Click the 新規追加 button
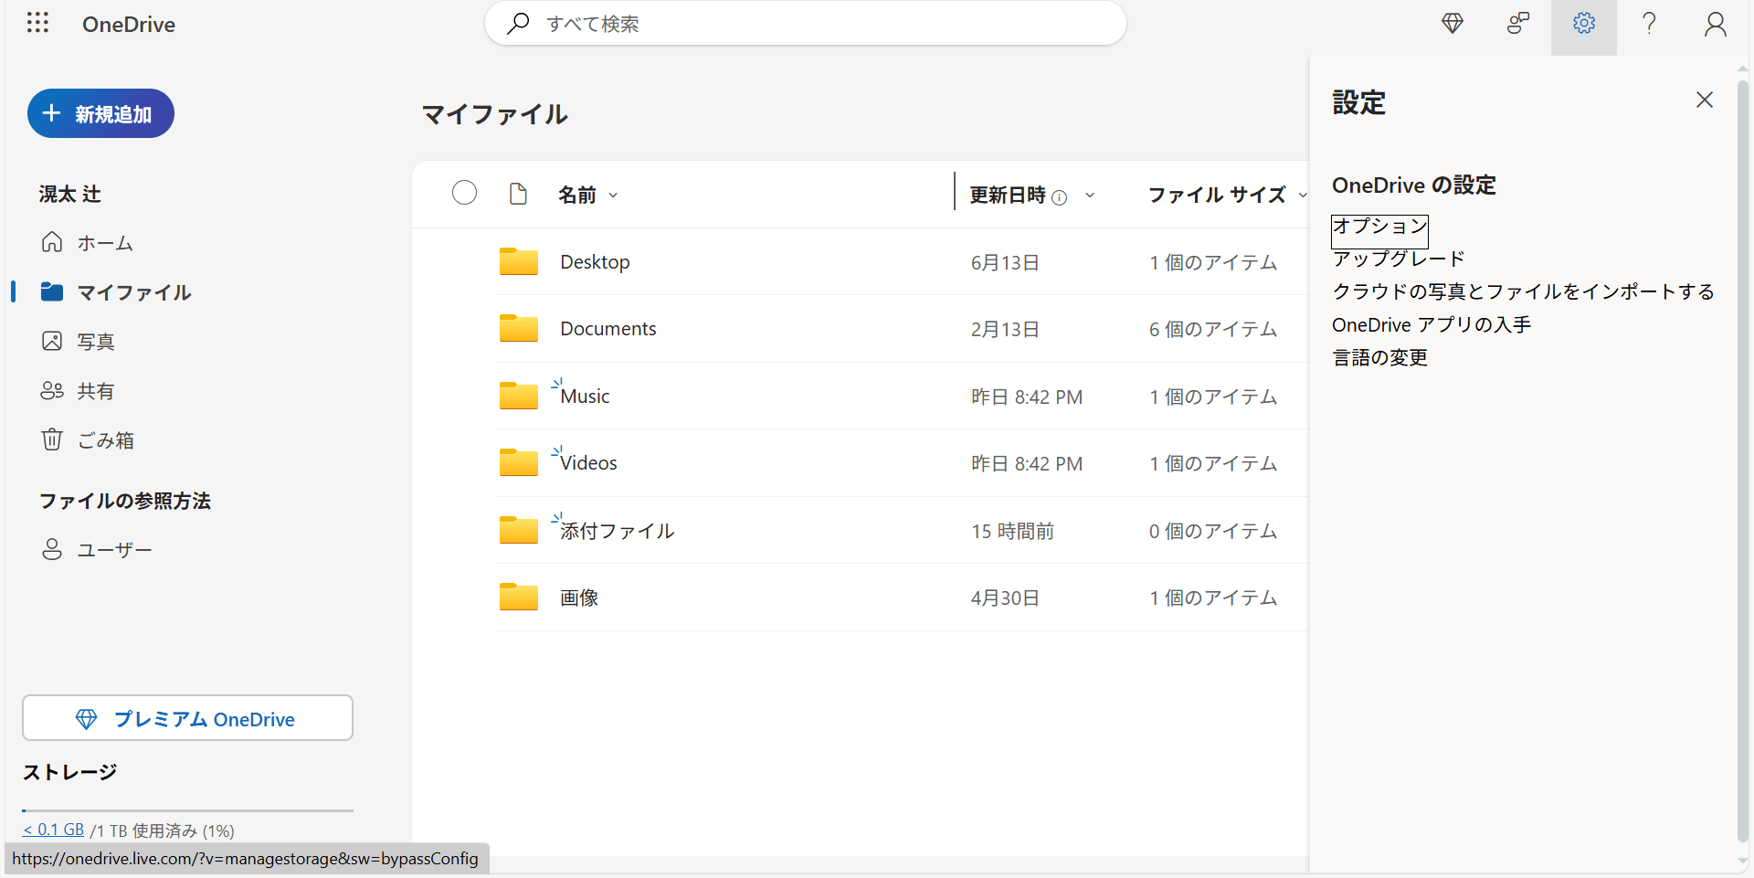 click(100, 112)
